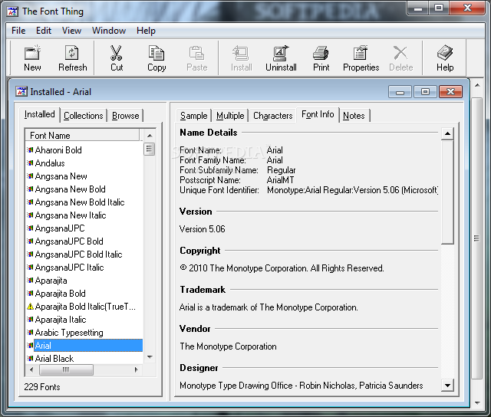Open the Help menu
Viewport: 491px width, 417px height.
(146, 31)
